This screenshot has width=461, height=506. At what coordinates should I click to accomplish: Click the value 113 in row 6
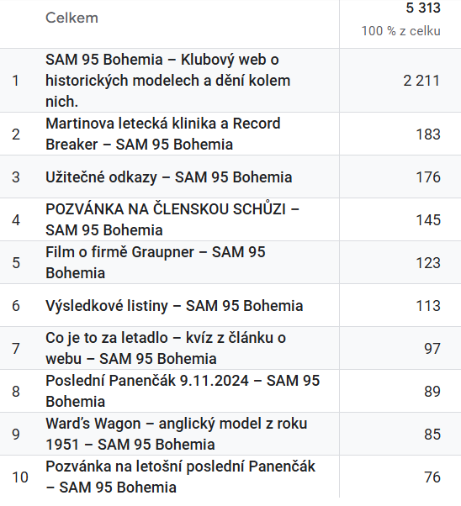point(428,306)
